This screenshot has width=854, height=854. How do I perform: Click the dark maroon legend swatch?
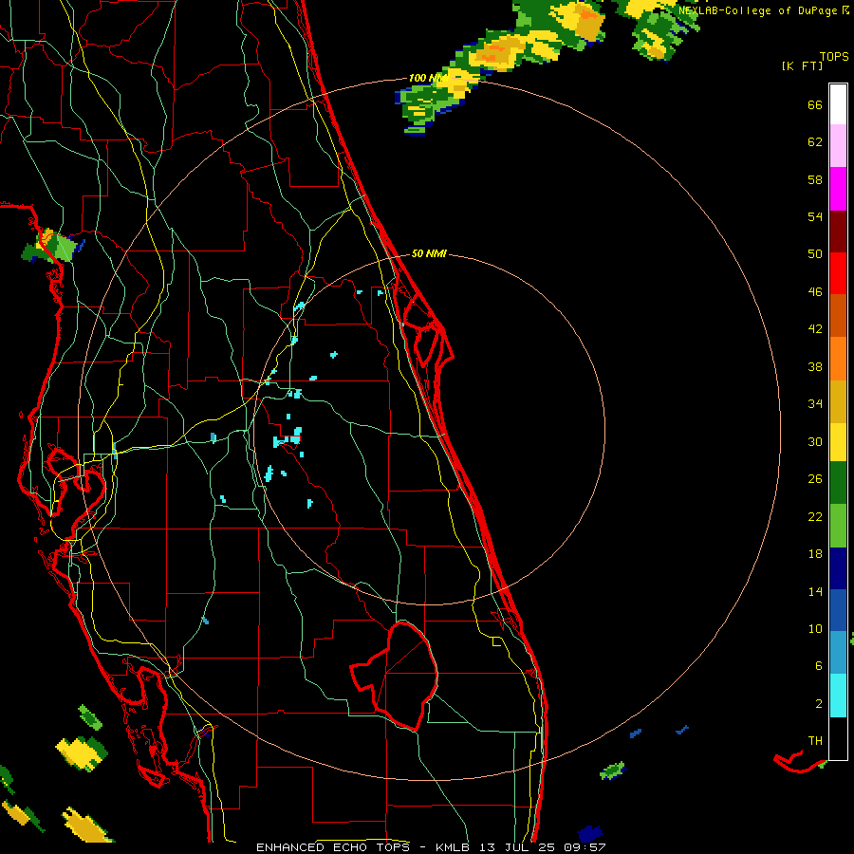pos(838,232)
